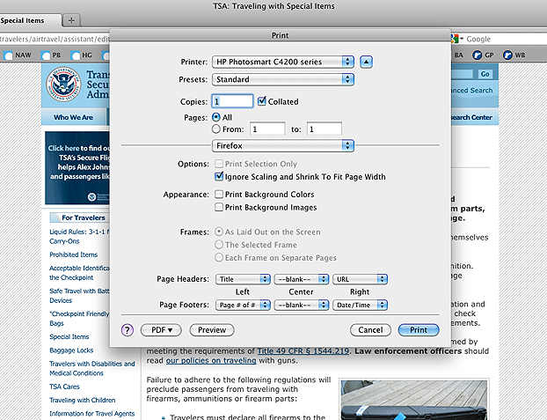Viewport: 547px width, 420px height.
Task: Click the Secure Flight banner image
Action: (x=77, y=168)
